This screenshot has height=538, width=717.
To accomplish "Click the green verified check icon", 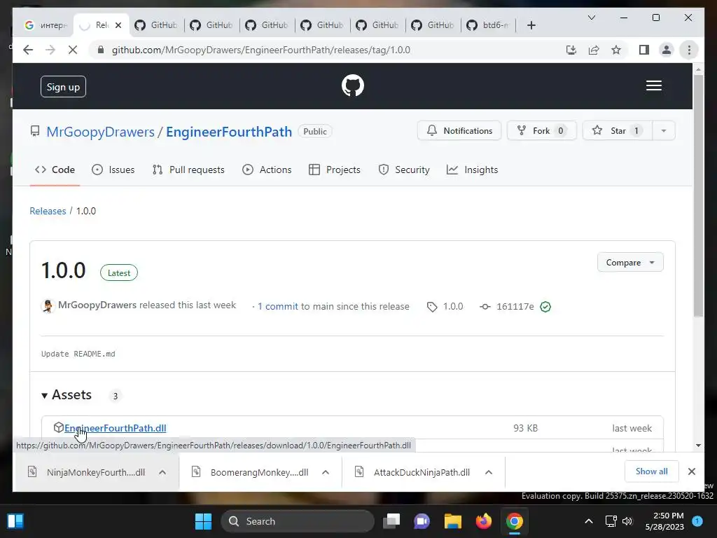I will point(545,307).
